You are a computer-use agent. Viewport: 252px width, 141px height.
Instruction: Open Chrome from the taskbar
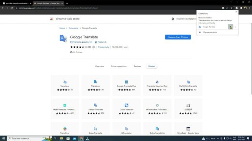(x=81, y=138)
